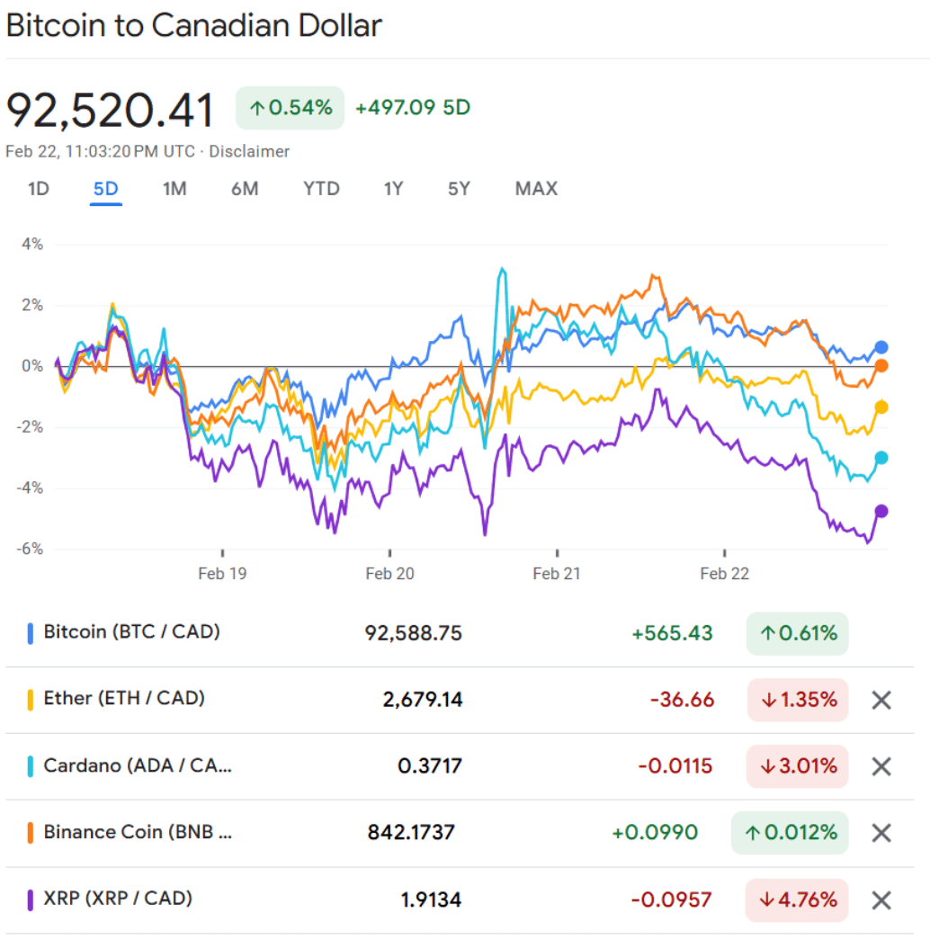Viewport: 930px width, 948px height.
Task: Show the MAX time range chart
Action: [x=536, y=189]
